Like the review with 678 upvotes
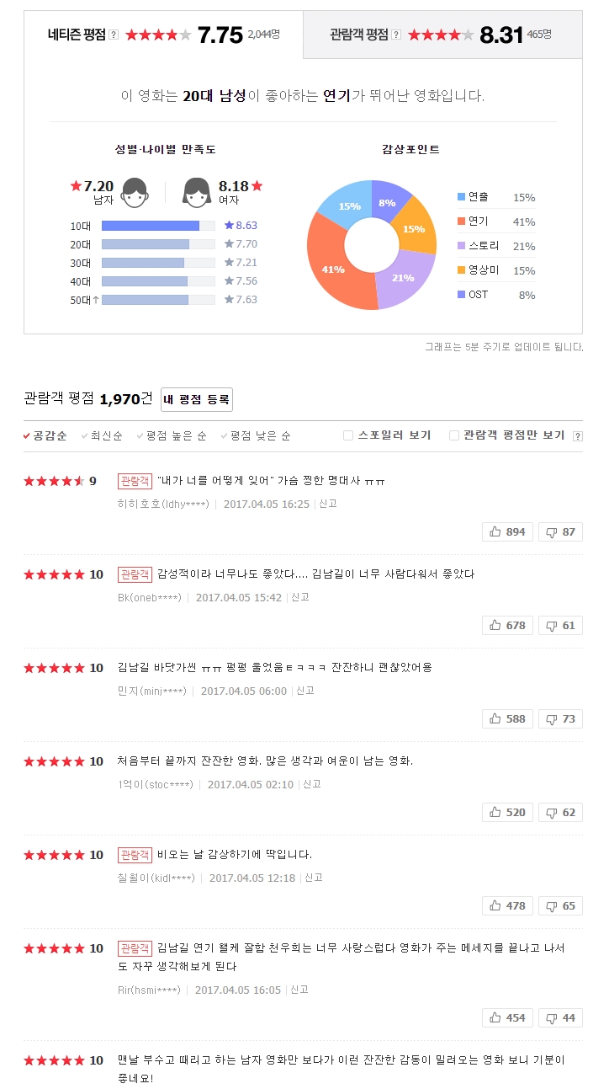The height and width of the screenshot is (1089, 609). (507, 625)
